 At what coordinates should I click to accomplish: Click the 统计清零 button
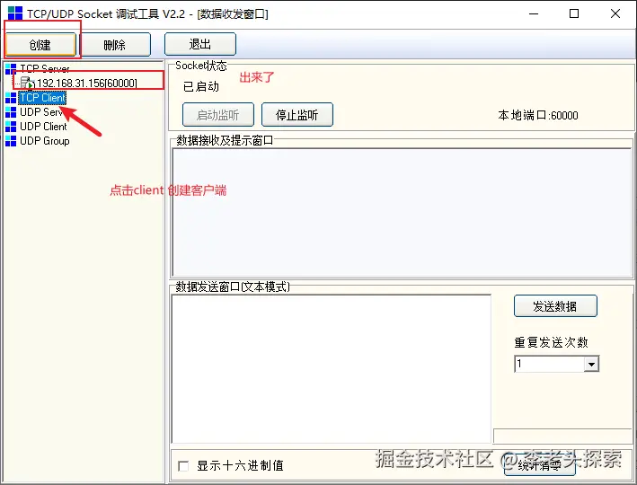click(x=539, y=465)
